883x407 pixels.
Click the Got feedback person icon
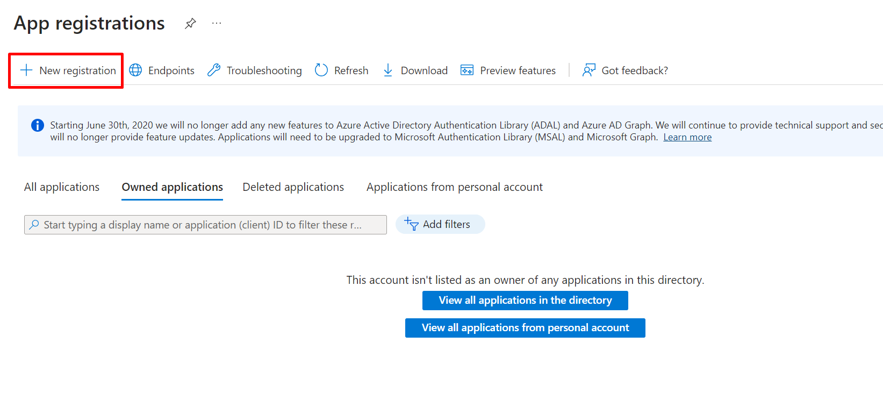click(x=589, y=70)
